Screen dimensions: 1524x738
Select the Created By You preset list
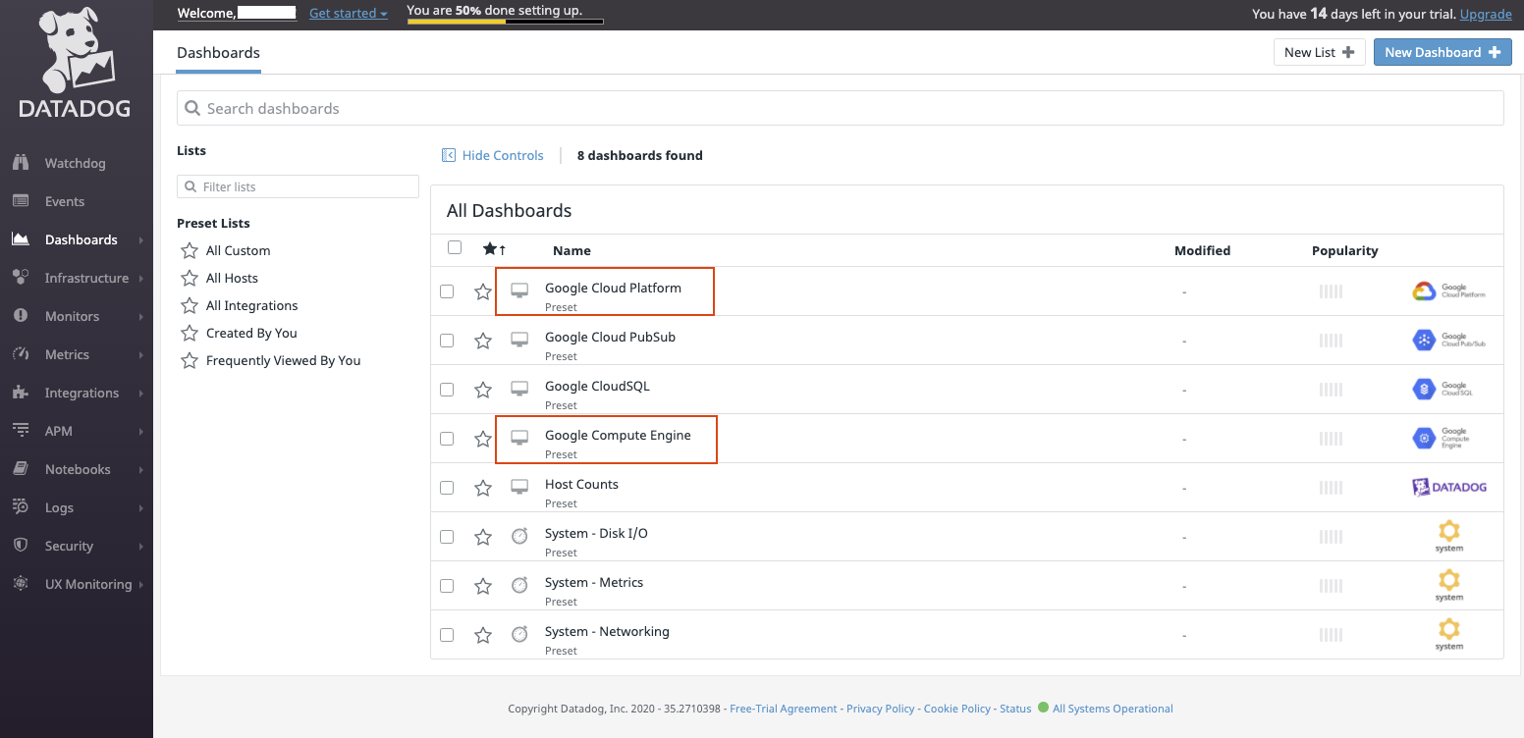point(249,333)
